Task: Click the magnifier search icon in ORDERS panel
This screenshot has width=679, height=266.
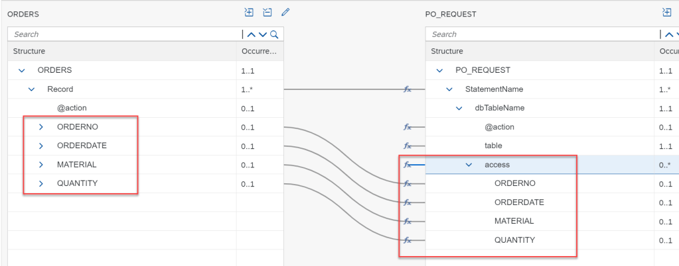Action: tap(273, 34)
